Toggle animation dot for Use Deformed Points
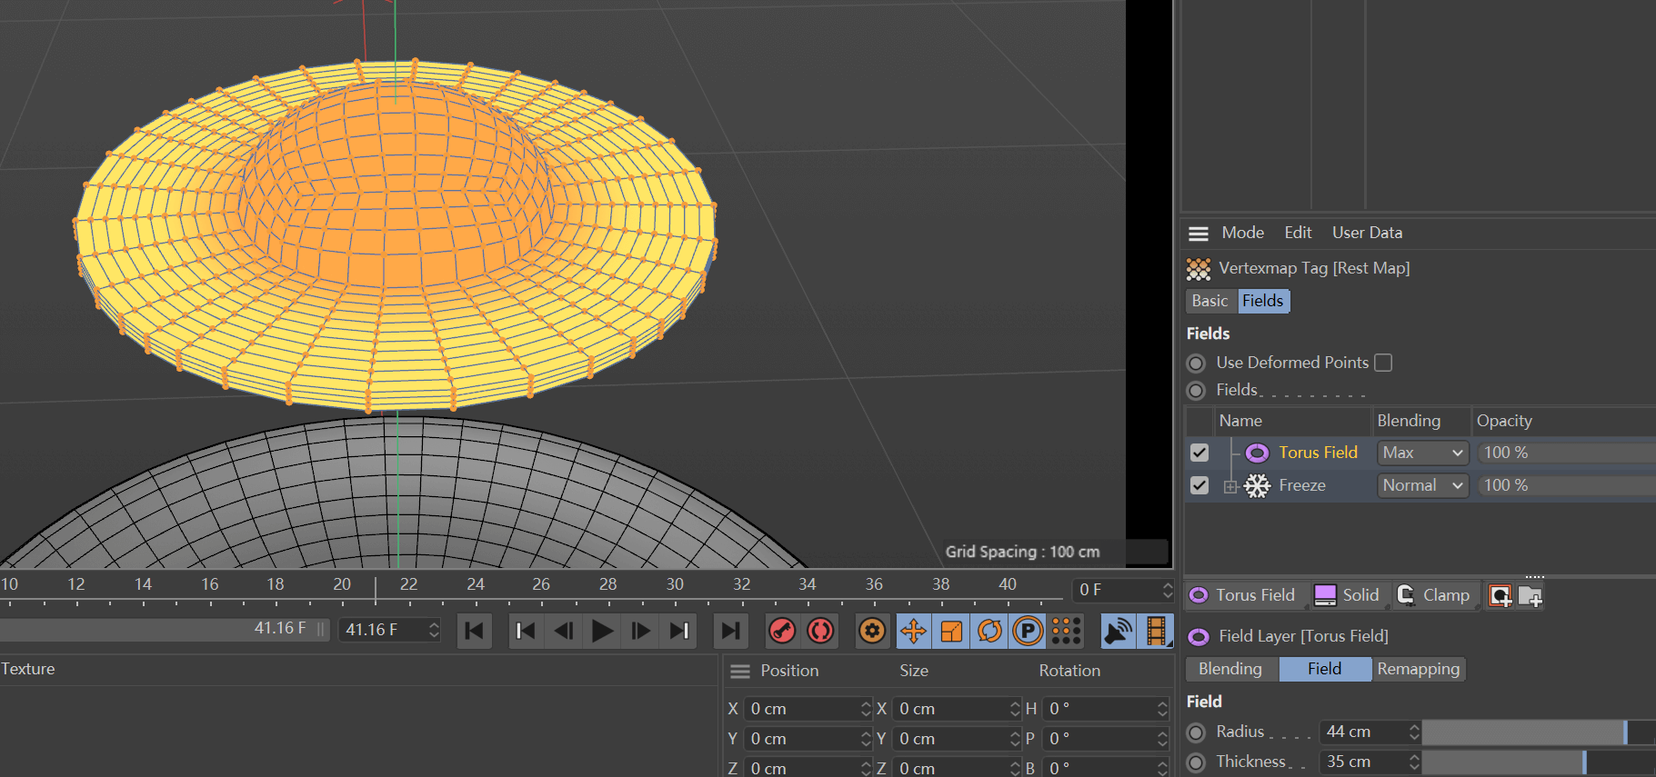 [1197, 363]
